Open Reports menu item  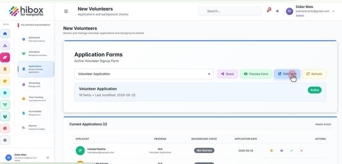pos(36,127)
